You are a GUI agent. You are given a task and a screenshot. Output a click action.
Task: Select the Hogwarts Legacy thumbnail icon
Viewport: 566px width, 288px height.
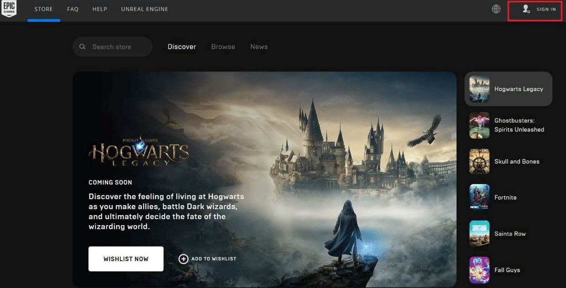click(x=479, y=89)
